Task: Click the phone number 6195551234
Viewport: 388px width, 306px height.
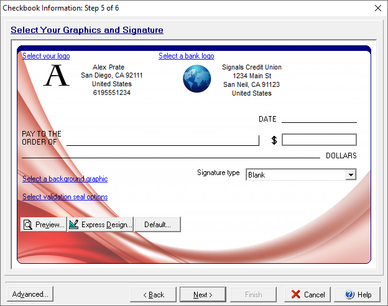Action: click(112, 92)
